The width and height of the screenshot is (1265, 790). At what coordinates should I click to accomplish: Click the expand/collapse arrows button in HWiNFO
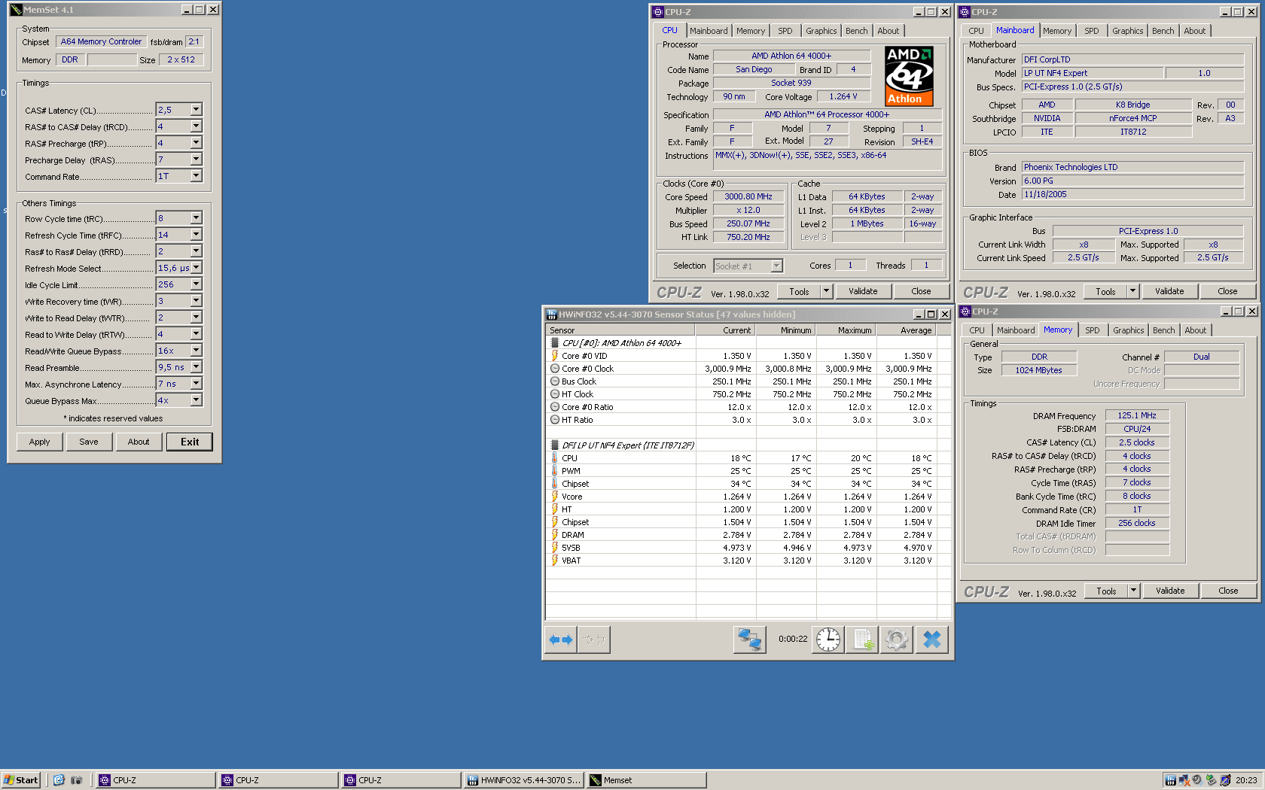[561, 640]
